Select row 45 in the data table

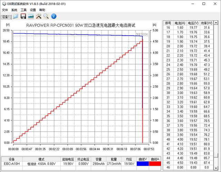168,162
